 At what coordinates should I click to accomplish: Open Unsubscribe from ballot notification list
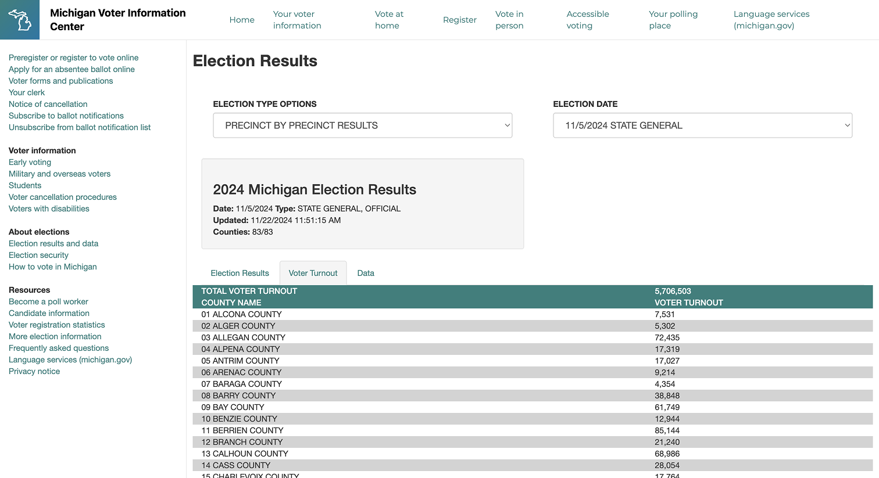pyautogui.click(x=80, y=127)
